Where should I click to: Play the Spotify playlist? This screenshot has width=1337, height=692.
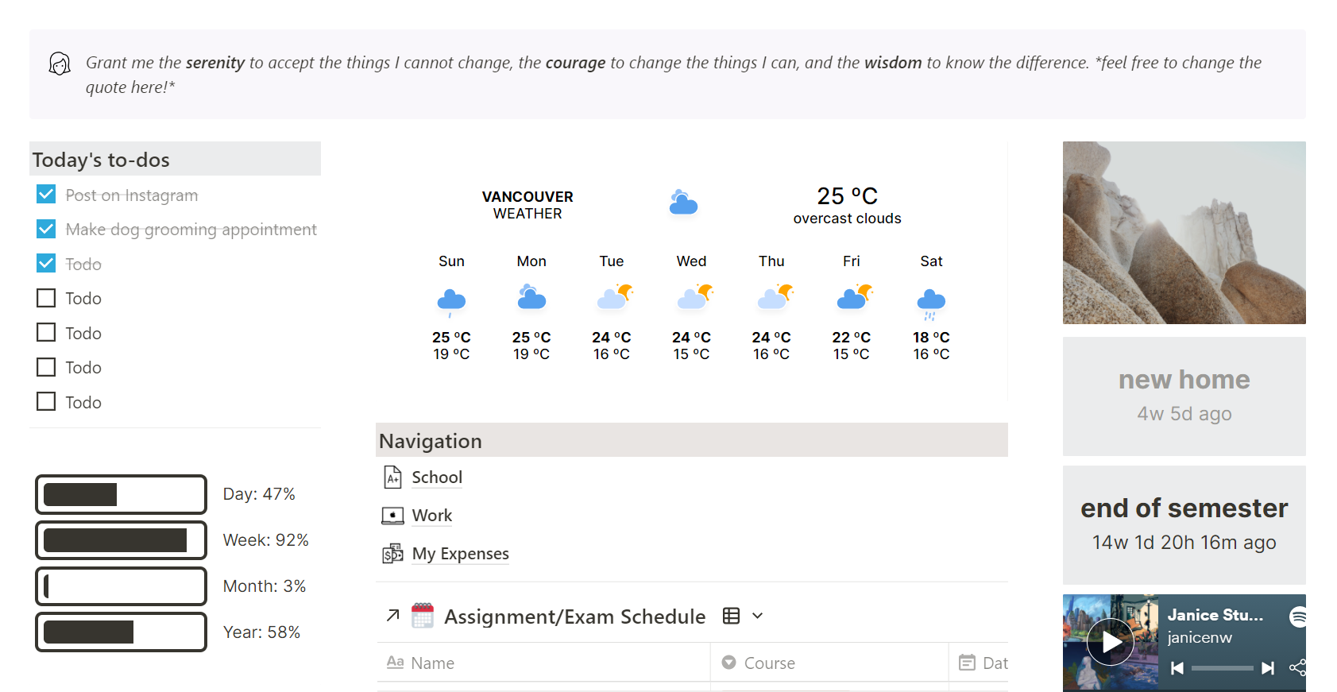(x=1110, y=641)
